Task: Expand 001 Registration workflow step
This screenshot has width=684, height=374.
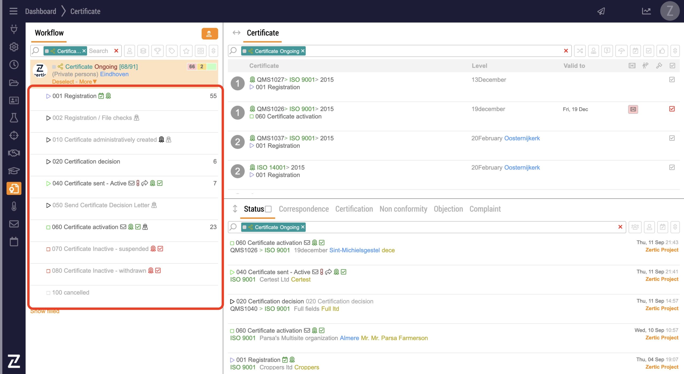Action: [48, 96]
